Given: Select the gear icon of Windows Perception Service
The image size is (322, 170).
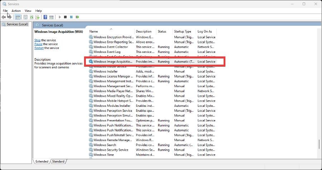Looking at the screenshot, I should 91,110.
